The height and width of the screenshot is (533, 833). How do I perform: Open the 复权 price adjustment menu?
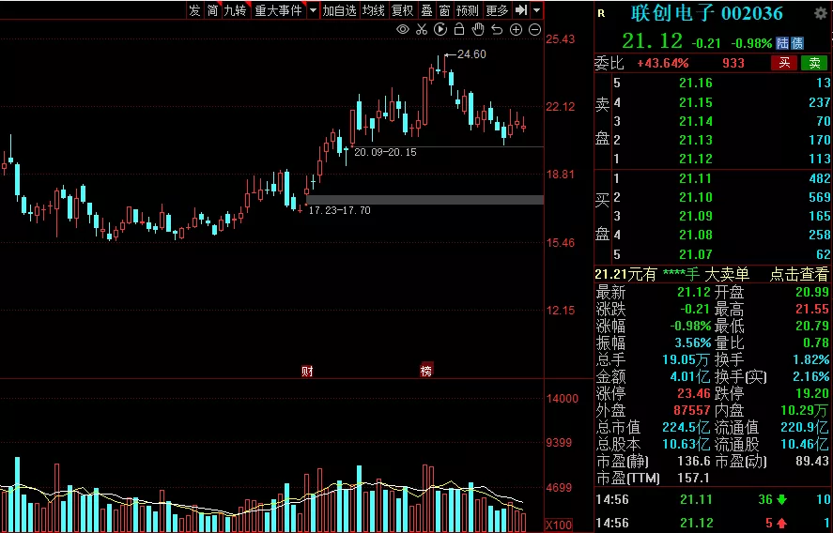point(402,10)
